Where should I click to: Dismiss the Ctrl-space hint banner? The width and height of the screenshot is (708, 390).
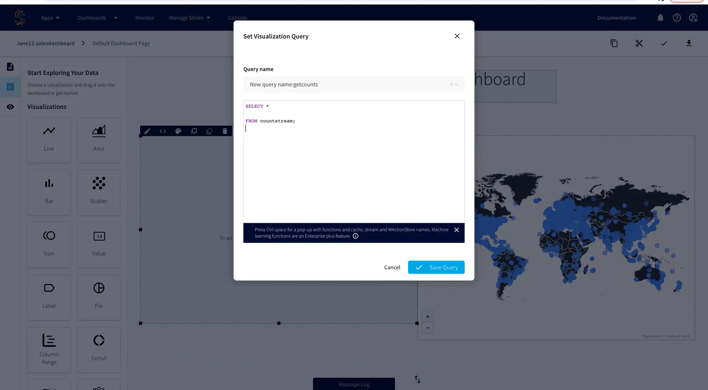point(457,230)
